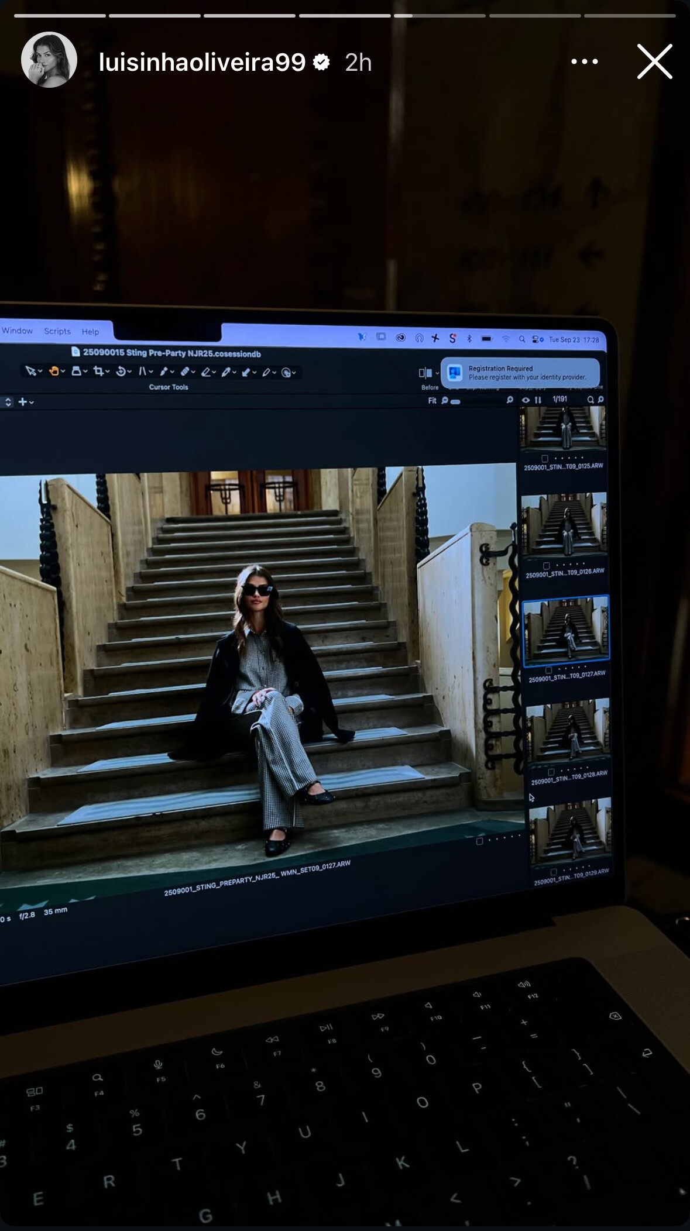The height and width of the screenshot is (1231, 690).
Task: Click the Before label under compare icon
Action: pos(430,387)
